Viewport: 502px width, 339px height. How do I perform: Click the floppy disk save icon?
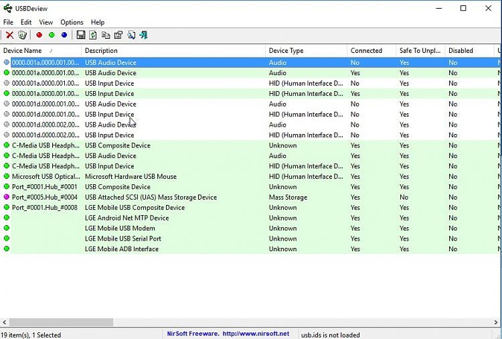point(81,35)
